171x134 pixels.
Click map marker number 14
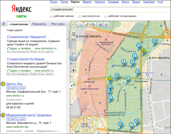click(x=154, y=41)
